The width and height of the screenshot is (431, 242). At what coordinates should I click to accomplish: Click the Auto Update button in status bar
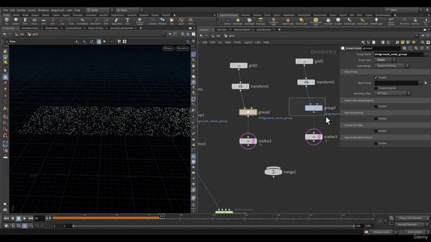(415, 232)
